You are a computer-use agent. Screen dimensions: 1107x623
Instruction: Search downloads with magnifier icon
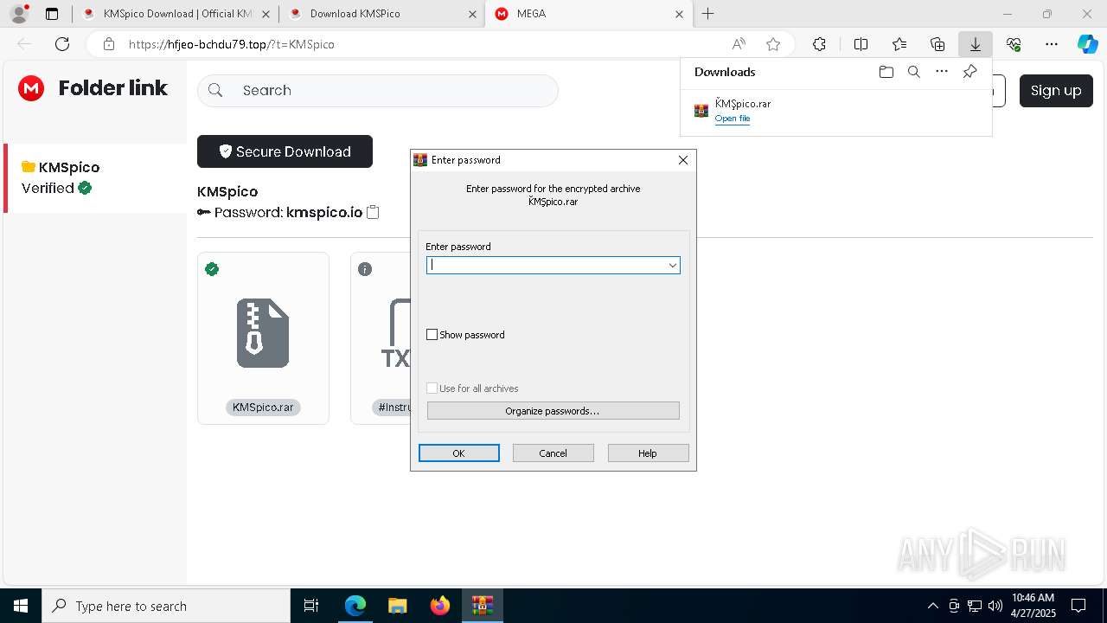pos(913,72)
